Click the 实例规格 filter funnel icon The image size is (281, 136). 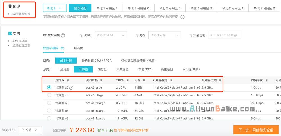coord(191,35)
